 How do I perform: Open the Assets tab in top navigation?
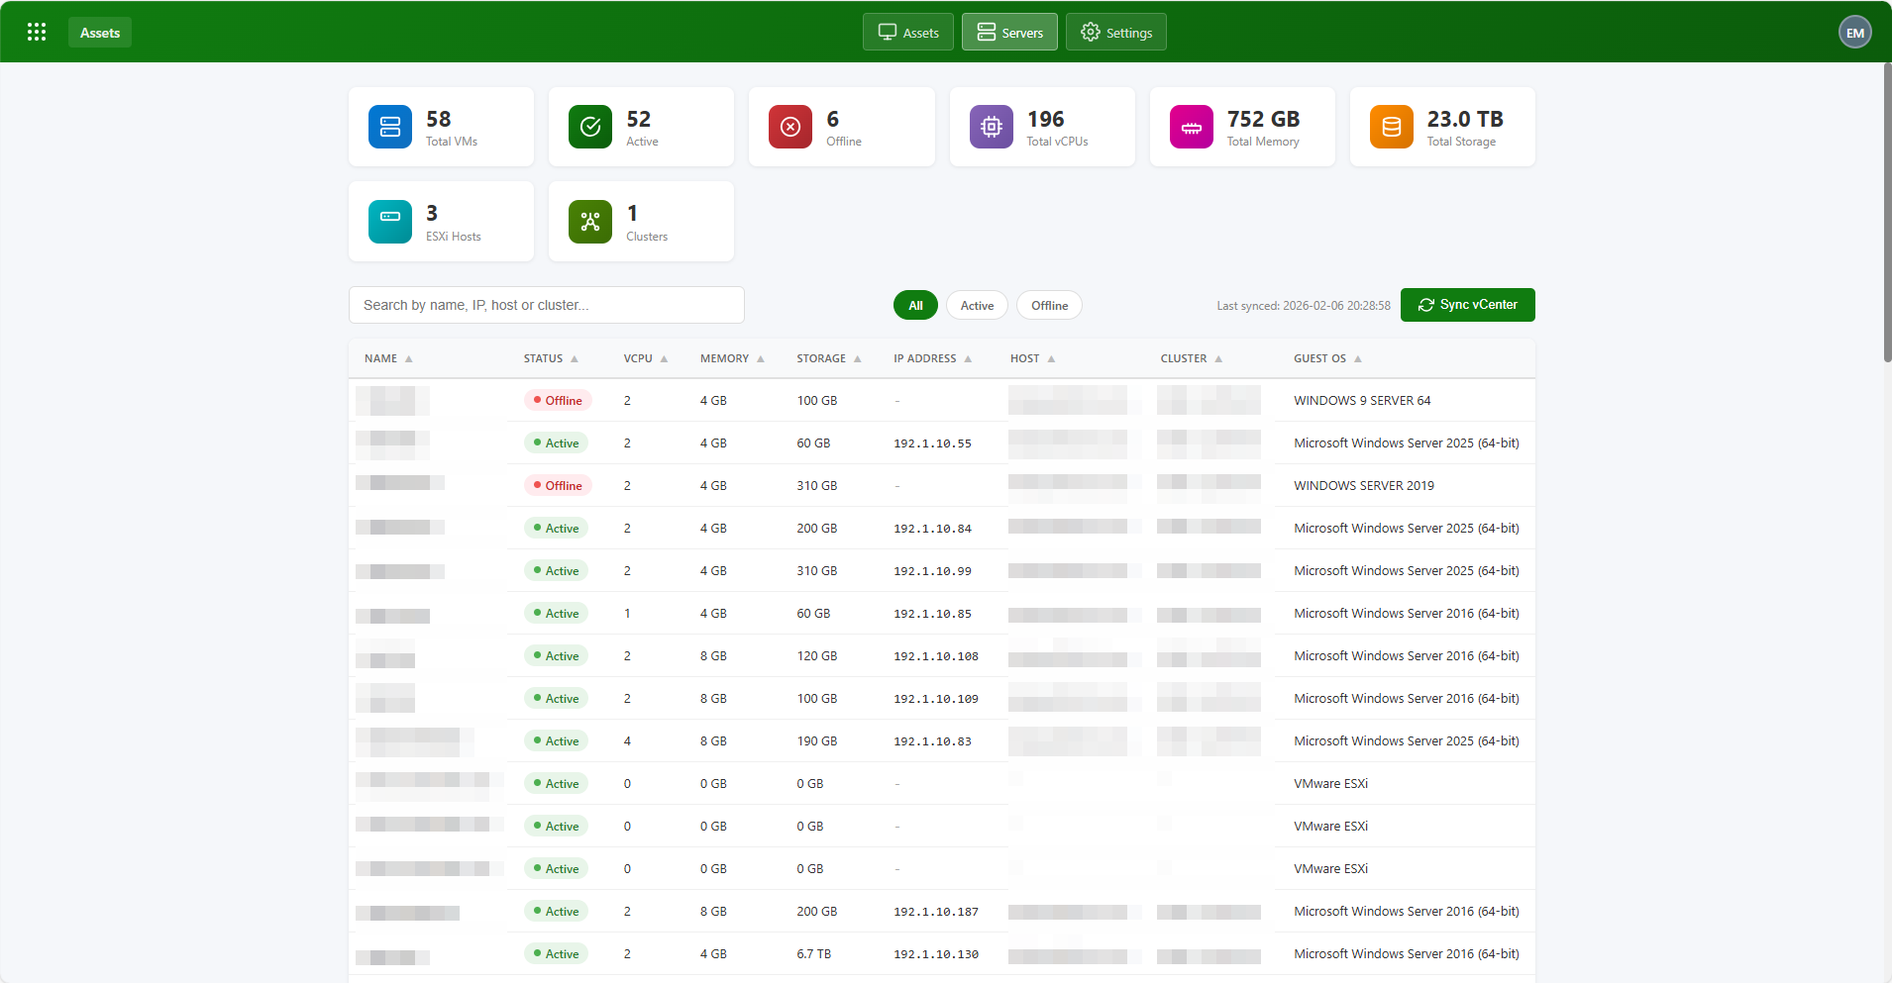908,33
